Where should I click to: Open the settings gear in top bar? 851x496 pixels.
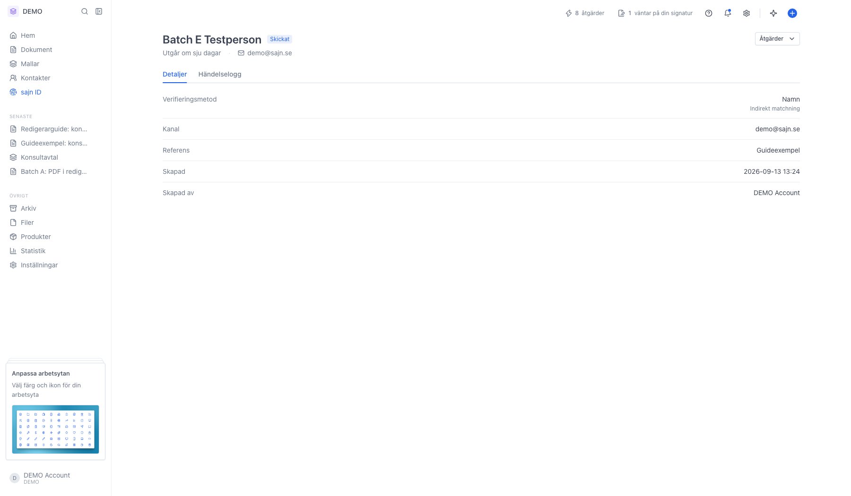click(747, 13)
